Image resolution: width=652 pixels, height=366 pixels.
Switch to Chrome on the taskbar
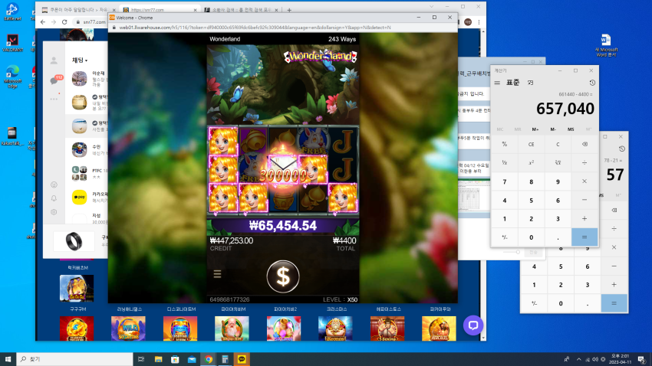209,359
